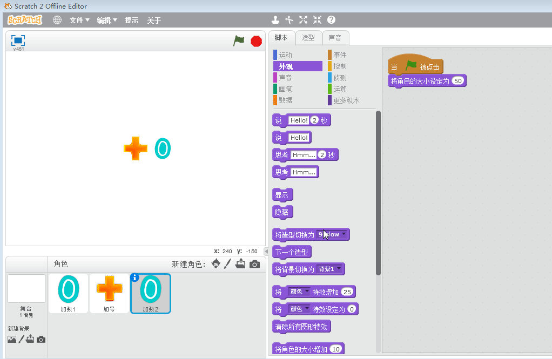Viewport: 552px width, 359px height.
Task: Select the duplicate stamp tool
Action: 275,20
